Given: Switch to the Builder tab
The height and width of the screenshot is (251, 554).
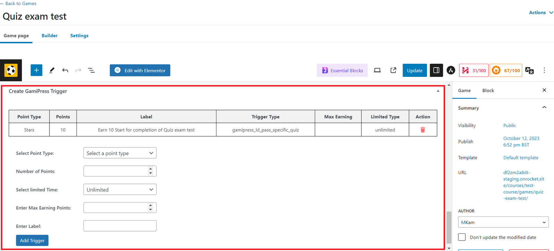Looking at the screenshot, I should point(50,36).
